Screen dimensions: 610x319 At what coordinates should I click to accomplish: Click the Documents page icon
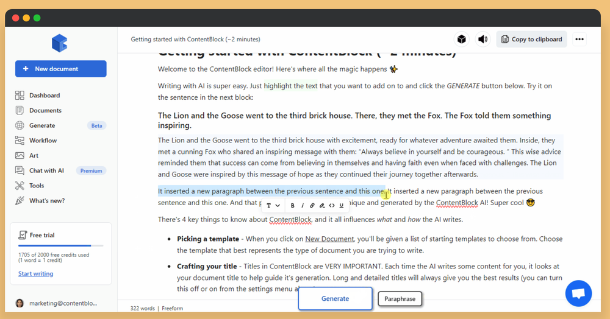[20, 111]
